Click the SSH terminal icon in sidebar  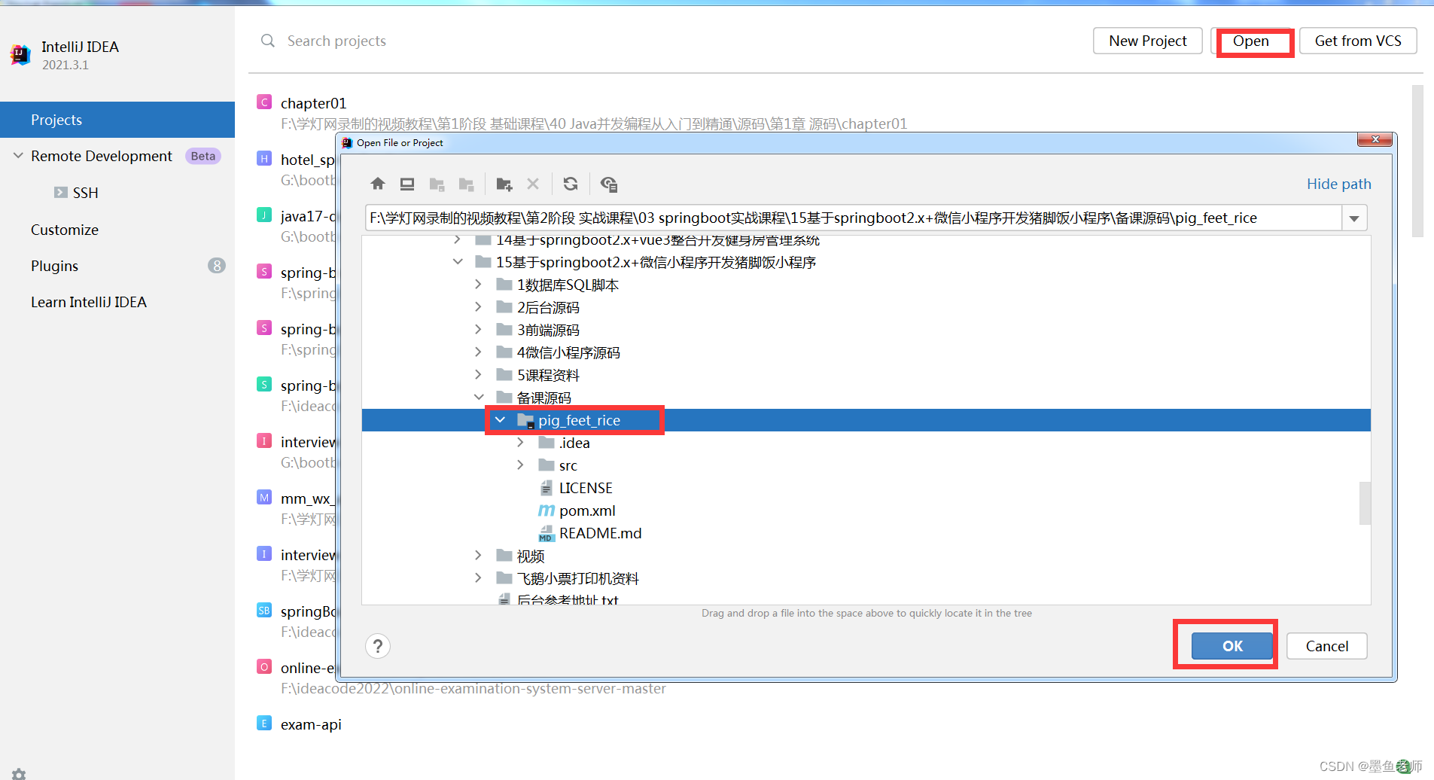tap(61, 193)
